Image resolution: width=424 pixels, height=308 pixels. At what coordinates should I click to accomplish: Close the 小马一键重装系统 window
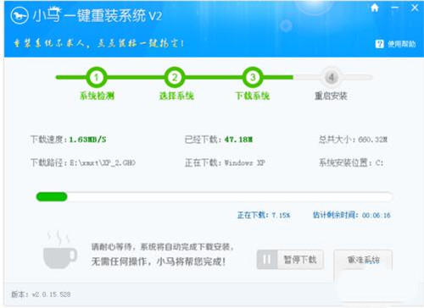coord(415,8)
